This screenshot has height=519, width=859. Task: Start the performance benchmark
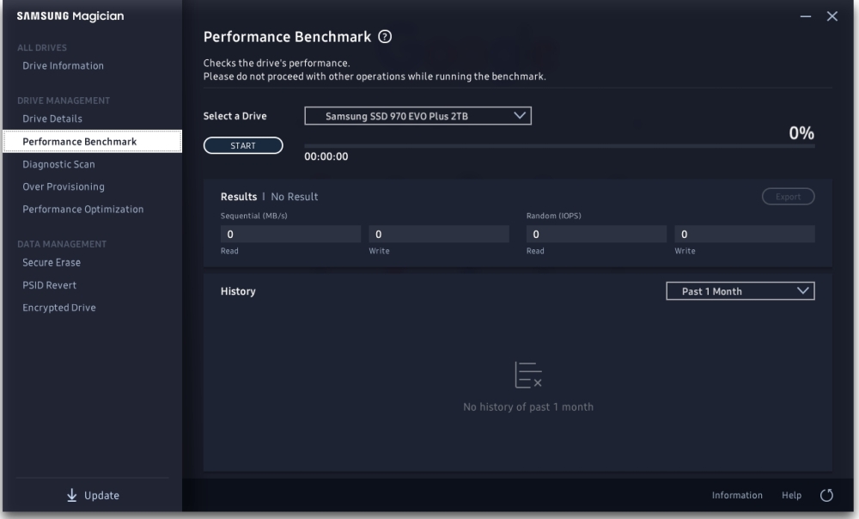tap(243, 145)
